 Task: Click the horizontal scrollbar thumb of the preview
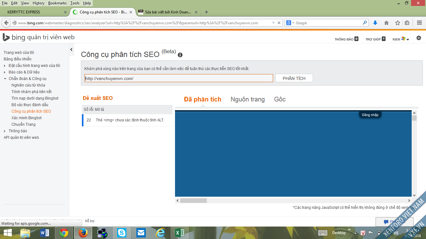point(193,201)
